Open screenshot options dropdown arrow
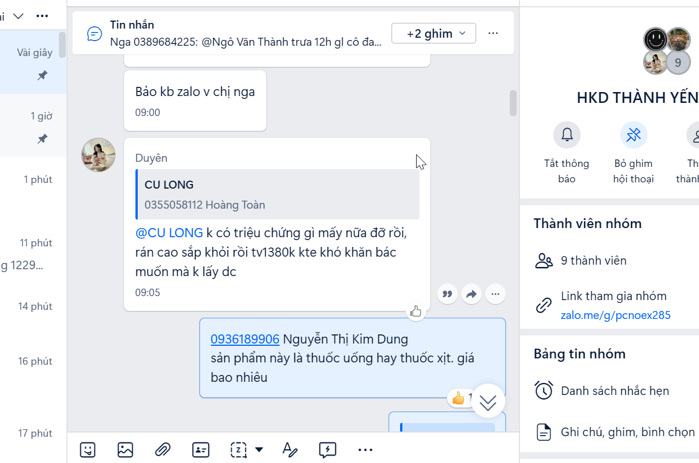Screen dimensions: 699x463 (x=259, y=450)
